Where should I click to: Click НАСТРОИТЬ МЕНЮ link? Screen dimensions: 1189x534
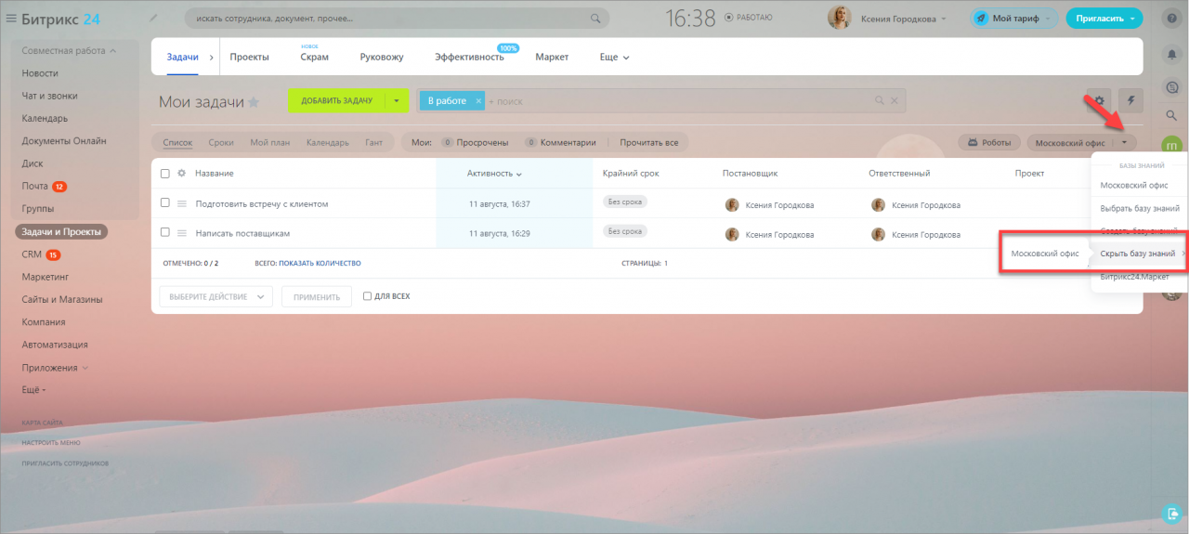[51, 442]
